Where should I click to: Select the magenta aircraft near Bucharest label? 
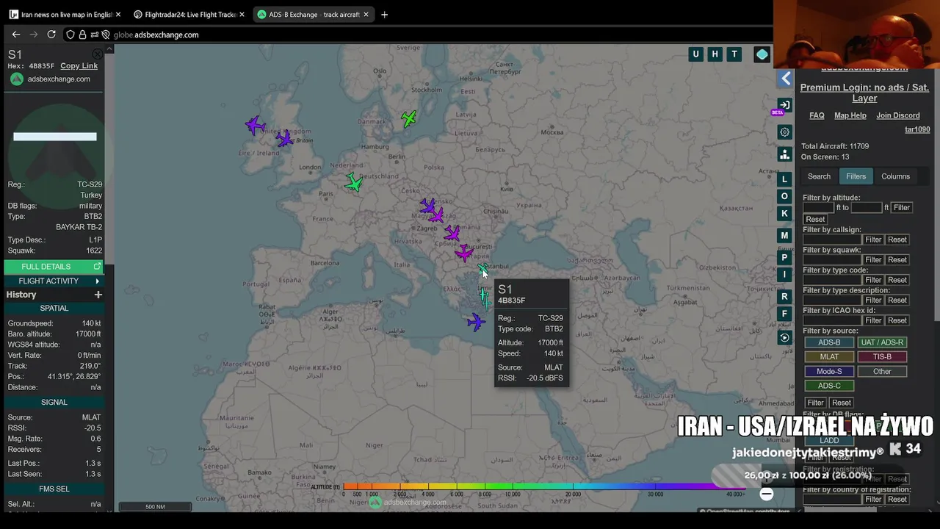[x=463, y=254]
